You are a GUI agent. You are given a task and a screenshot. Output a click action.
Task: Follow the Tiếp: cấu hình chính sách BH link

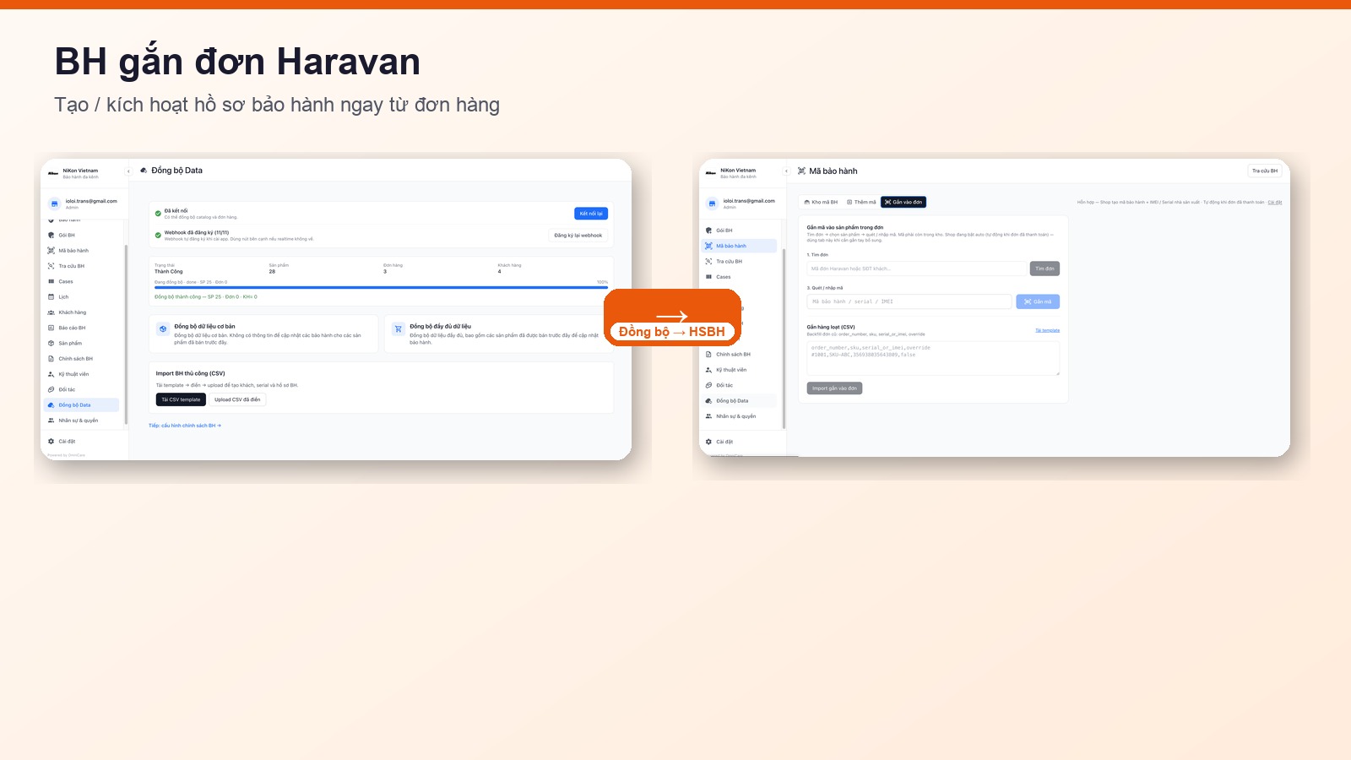(x=185, y=426)
